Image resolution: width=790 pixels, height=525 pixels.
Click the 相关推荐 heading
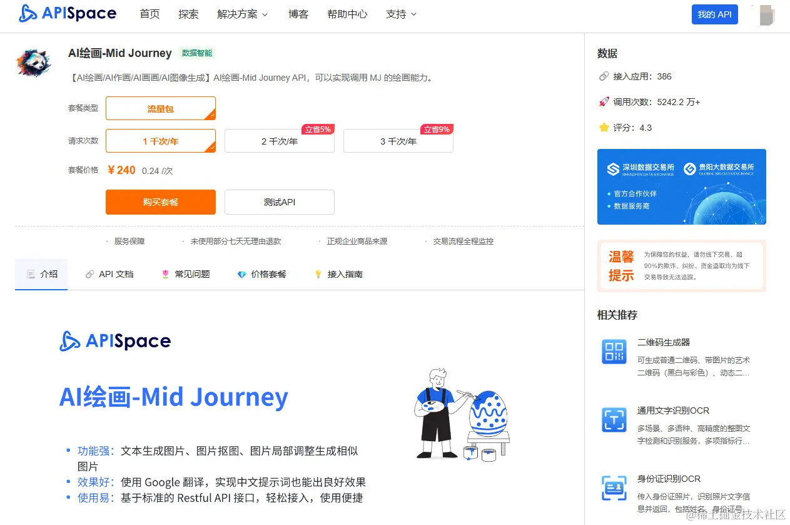pos(617,315)
